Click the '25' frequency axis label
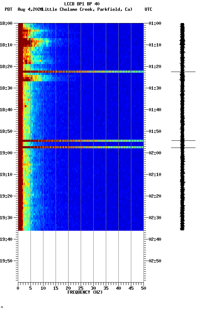The width and height of the screenshot is (198, 311). (x=81, y=288)
